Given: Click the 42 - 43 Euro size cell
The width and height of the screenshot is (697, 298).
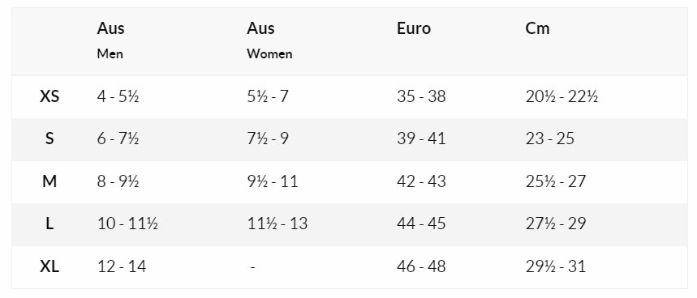Looking at the screenshot, I should click(421, 181).
